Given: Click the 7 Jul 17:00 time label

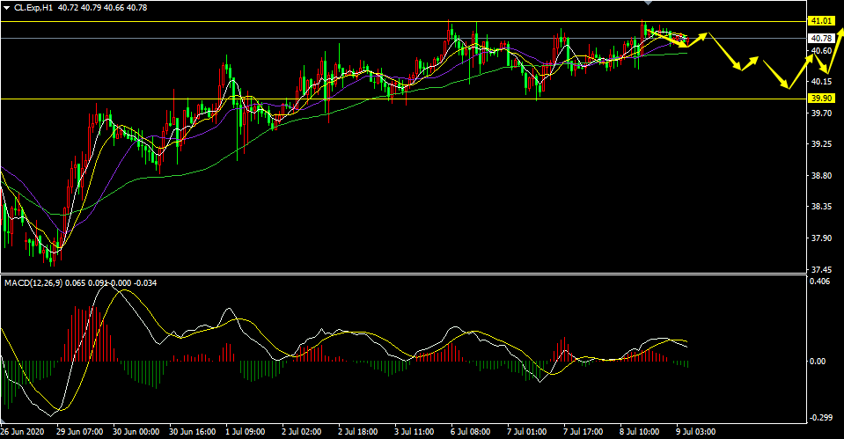Looking at the screenshot, I should pos(583,432).
